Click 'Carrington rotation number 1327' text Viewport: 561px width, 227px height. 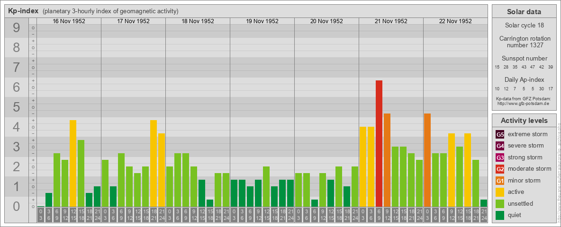(524, 42)
